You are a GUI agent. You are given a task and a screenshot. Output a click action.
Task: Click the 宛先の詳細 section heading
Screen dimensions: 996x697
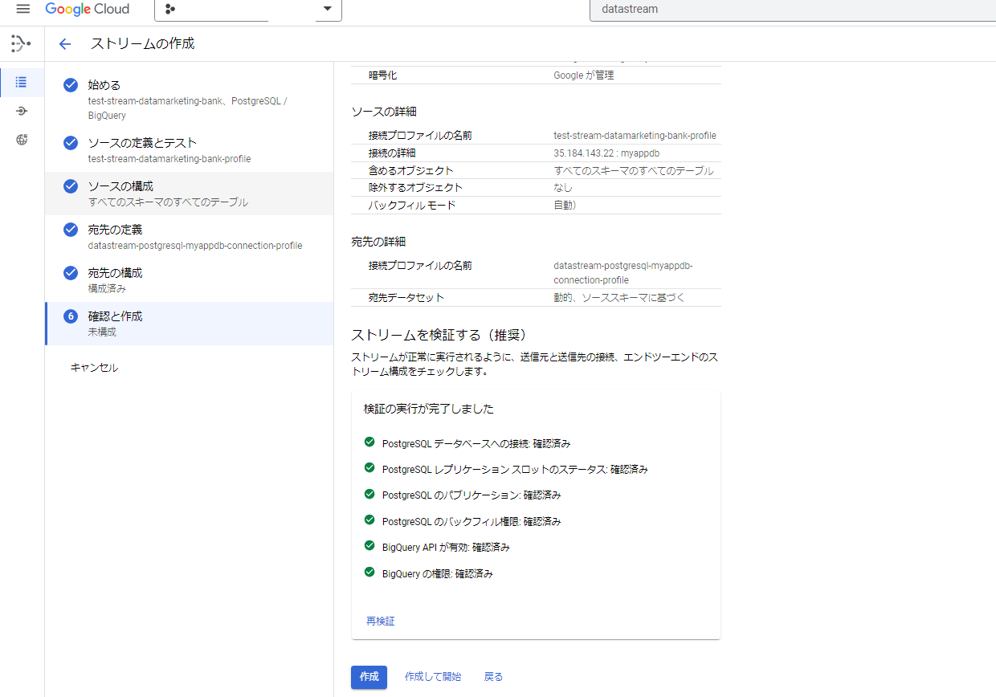pos(378,242)
